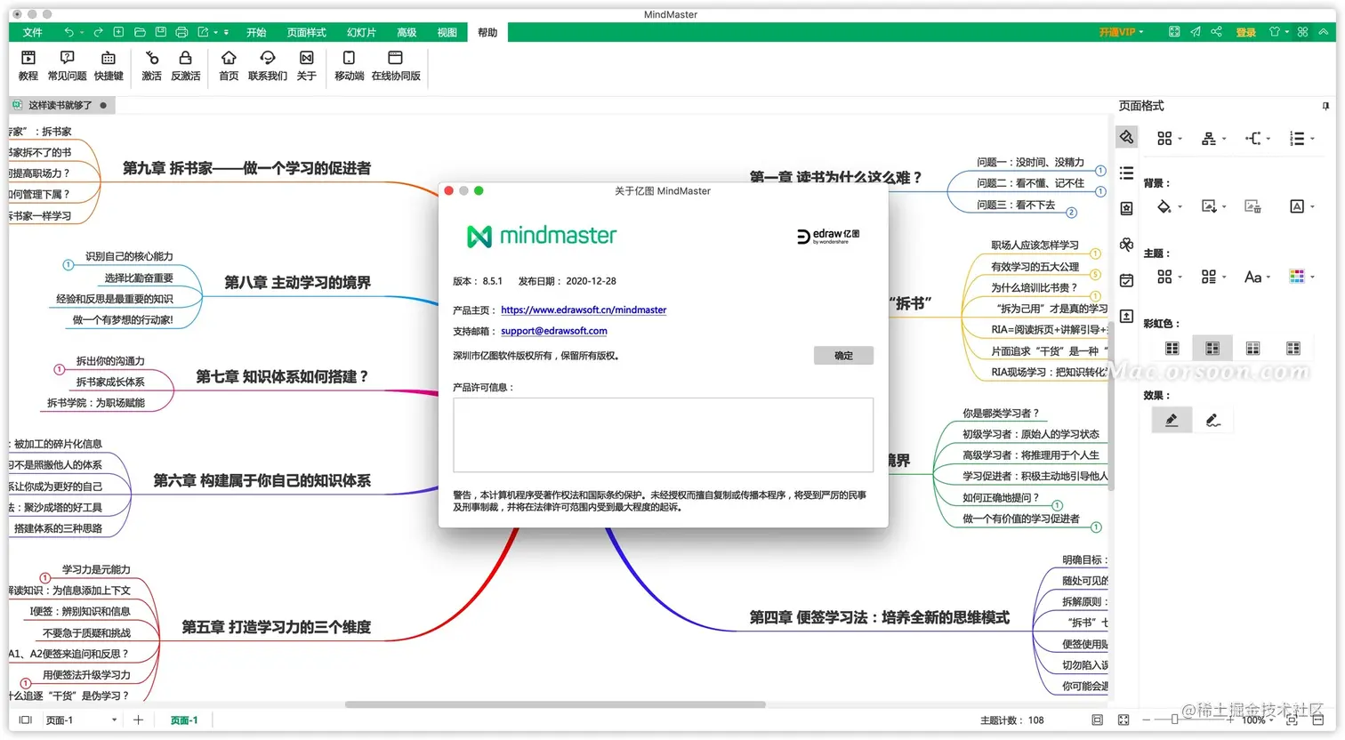Select the third rainbow color style
This screenshot has width=1345, height=740.
1252,348
